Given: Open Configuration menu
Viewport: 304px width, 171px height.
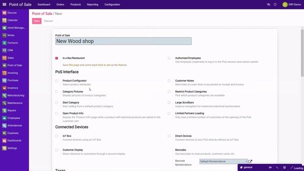Looking at the screenshot, I should pos(112,4).
